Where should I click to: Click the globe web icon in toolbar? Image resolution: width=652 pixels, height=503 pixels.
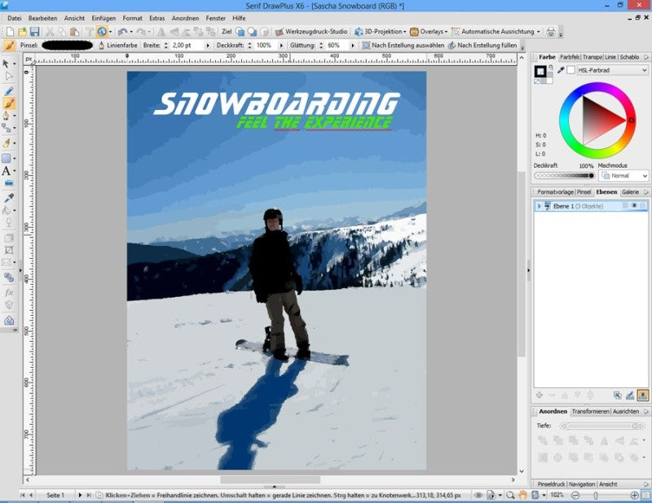tap(101, 32)
